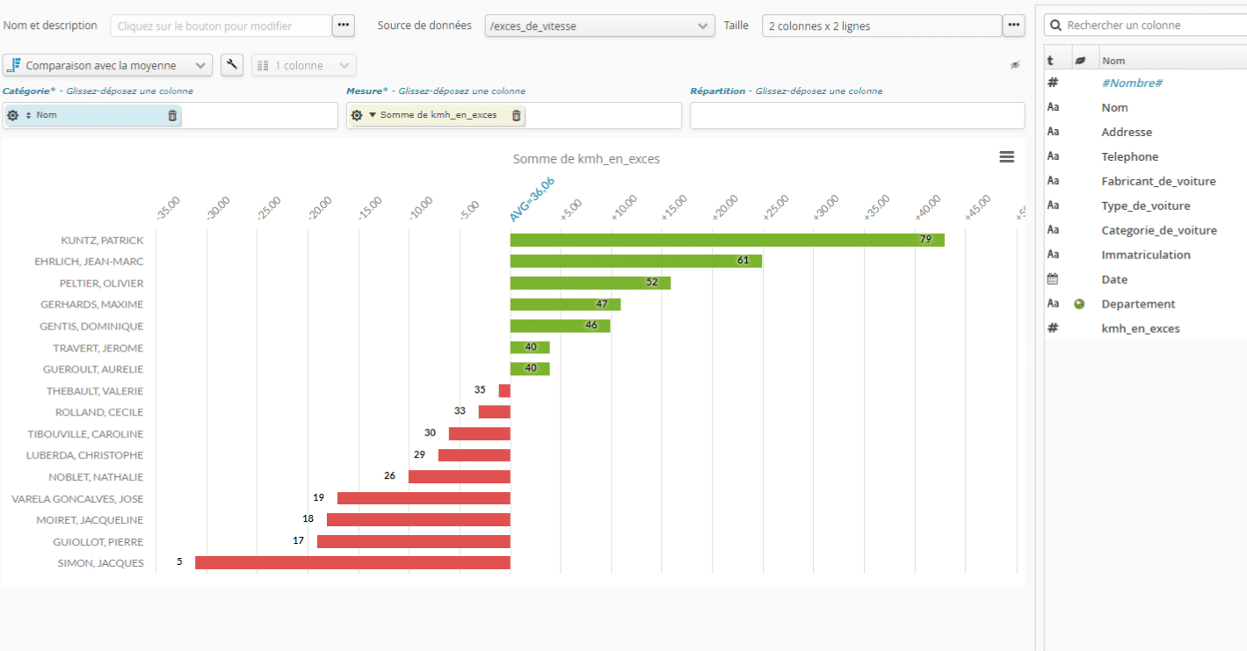The image size is (1247, 651).
Task: Click the Mesure field label
Action: coord(366,90)
